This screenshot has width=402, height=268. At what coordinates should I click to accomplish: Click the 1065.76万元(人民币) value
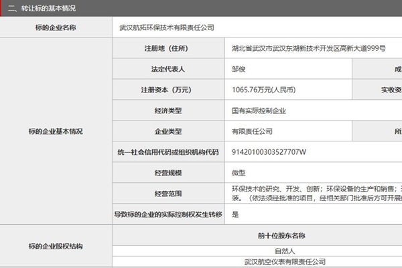coord(263,90)
